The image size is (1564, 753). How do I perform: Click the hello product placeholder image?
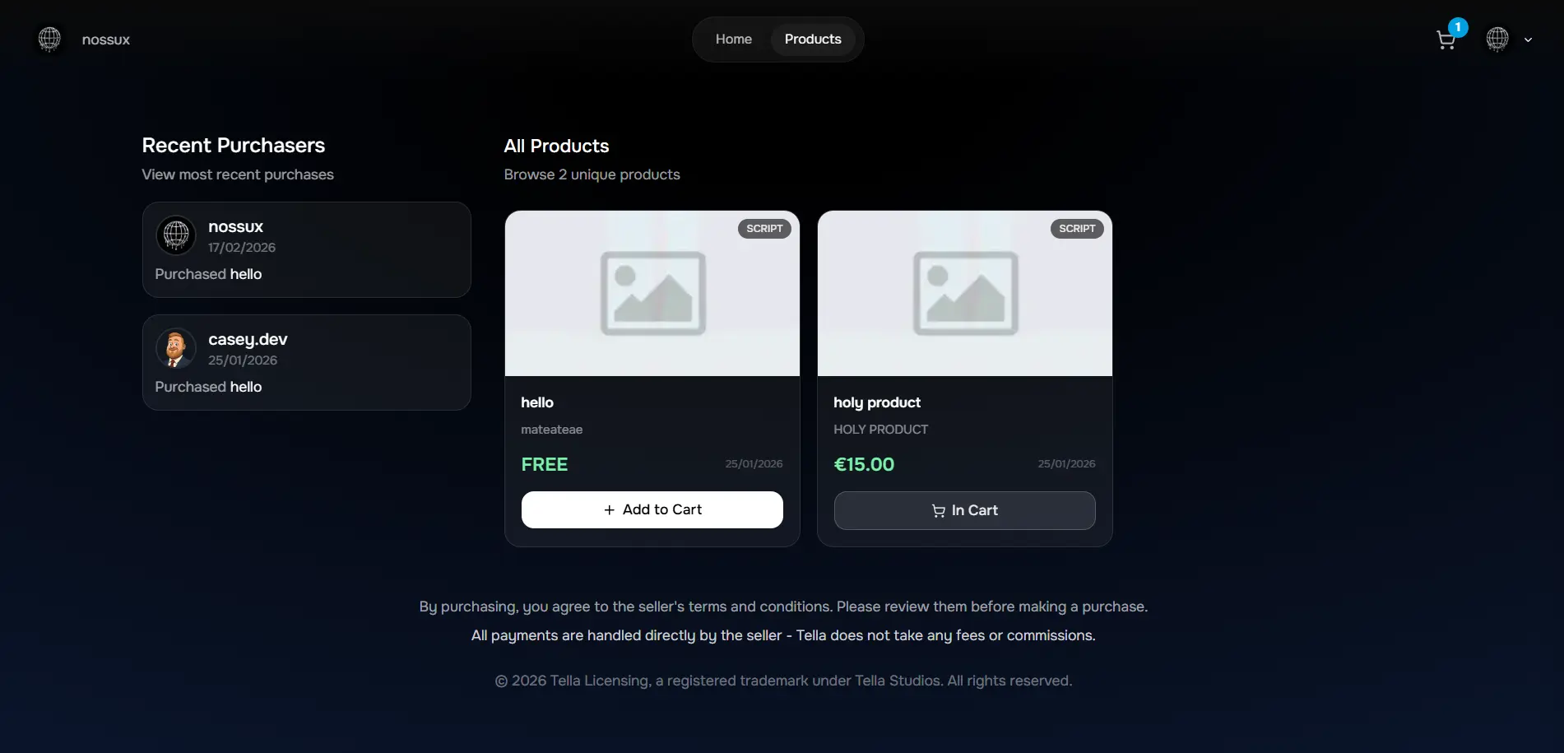[652, 293]
